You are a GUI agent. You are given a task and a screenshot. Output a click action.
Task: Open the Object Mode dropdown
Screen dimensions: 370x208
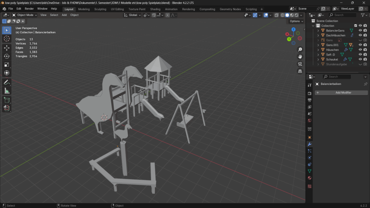[x=25, y=15]
